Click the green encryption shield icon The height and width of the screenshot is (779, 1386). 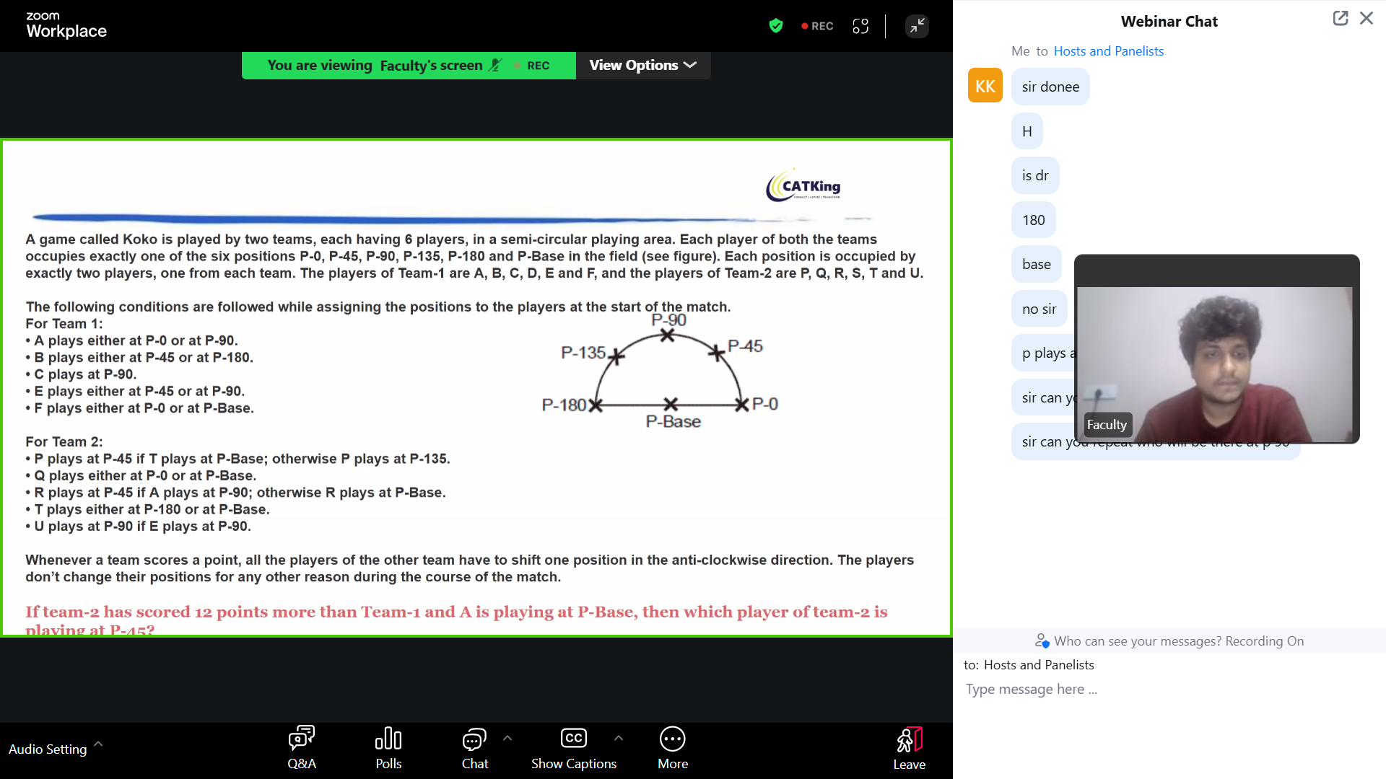click(x=776, y=26)
